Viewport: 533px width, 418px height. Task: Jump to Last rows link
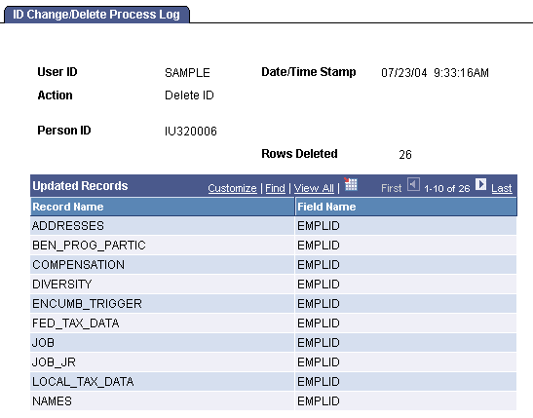(502, 188)
